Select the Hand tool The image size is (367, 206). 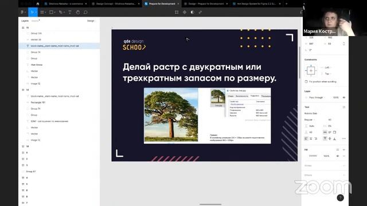(78, 12)
